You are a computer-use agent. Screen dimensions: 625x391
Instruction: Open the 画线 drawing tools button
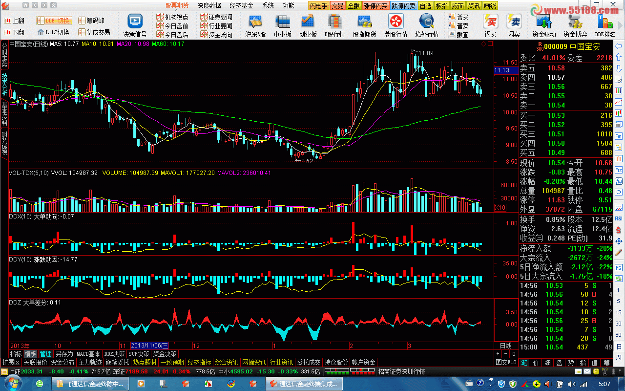point(490,6)
